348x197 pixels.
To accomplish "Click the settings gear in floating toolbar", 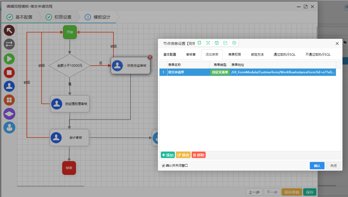I will (x=234, y=43).
